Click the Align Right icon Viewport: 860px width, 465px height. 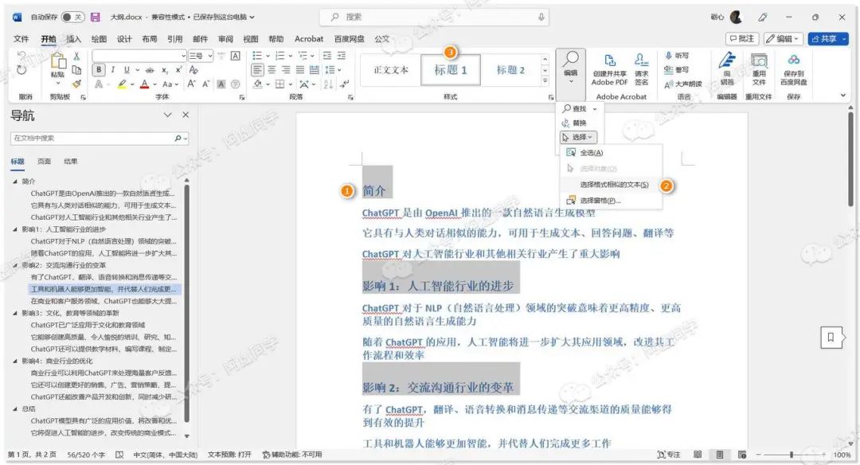286,70
